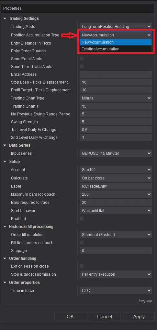Collapse the Trading Settings section
157x330 pixels.
pyautogui.click(x=5, y=19)
